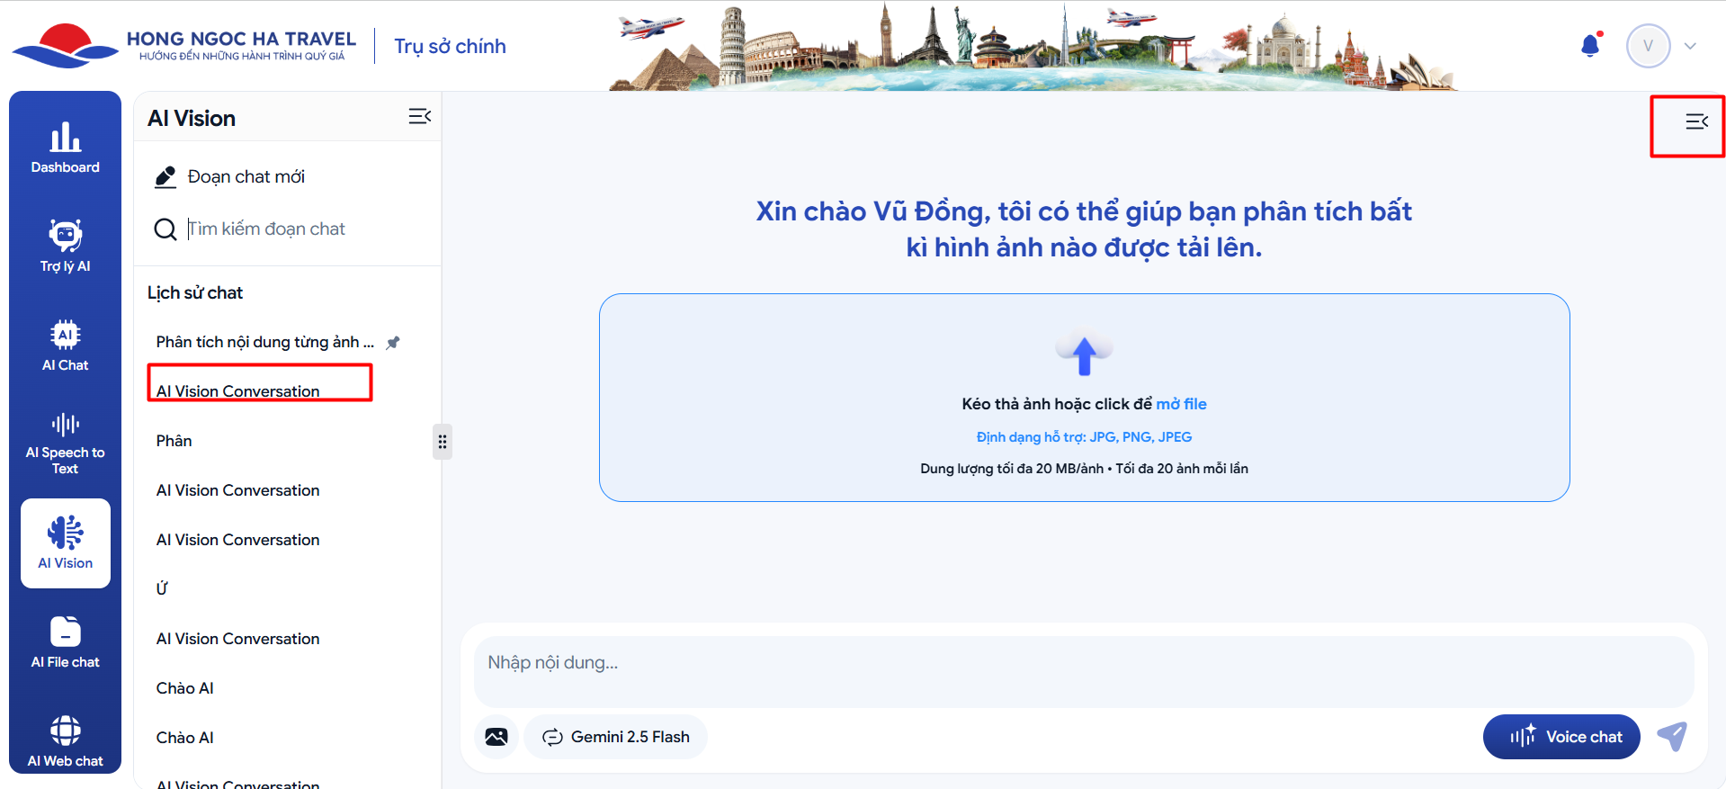The width and height of the screenshot is (1726, 789).
Task: Click the 'Nhập nội dung...' message input
Action: 1083,663
